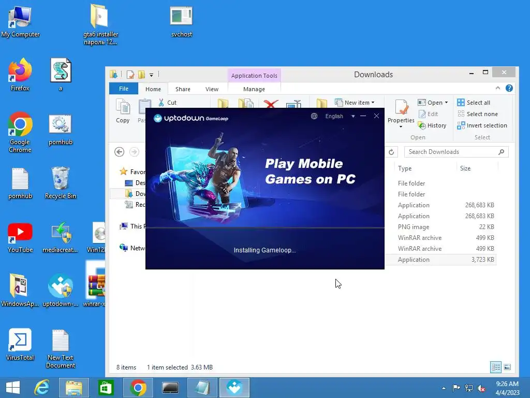
Task: Click the Search Downloads input field
Action: pyautogui.click(x=456, y=152)
